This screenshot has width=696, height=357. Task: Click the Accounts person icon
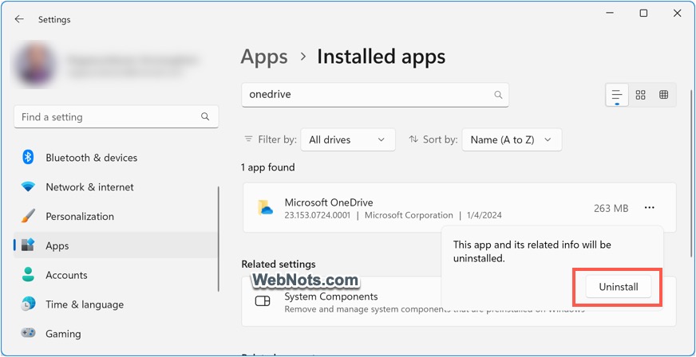(28, 275)
